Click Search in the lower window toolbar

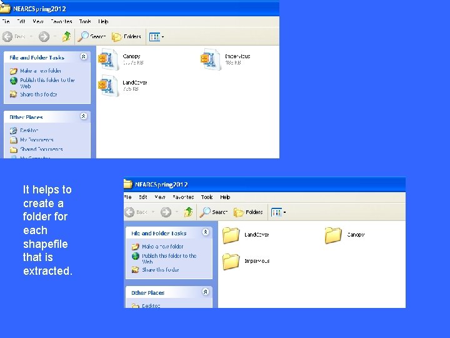pyautogui.click(x=214, y=212)
